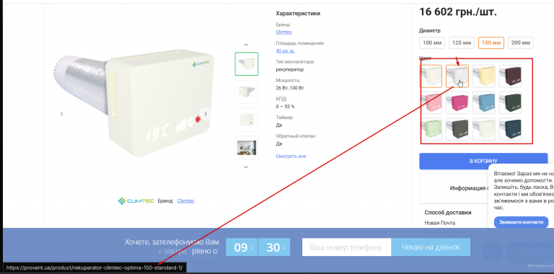The image size is (554, 274).
Task: Open the Climtec brand link under Бренд
Action: click(283, 32)
